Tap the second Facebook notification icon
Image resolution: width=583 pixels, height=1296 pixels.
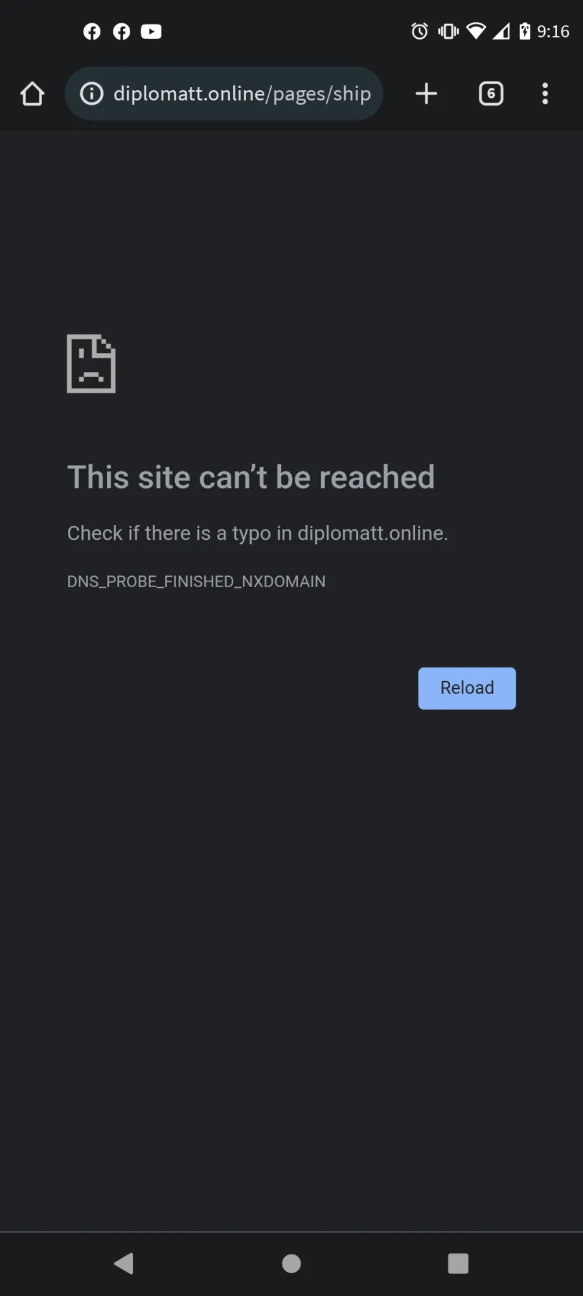point(122,31)
